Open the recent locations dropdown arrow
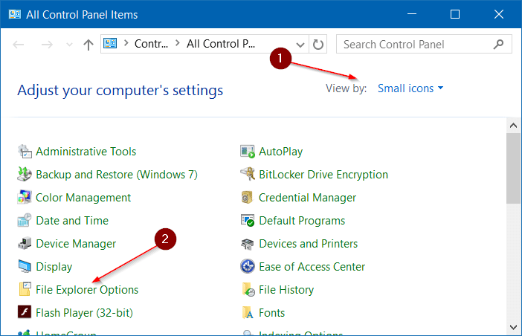The width and height of the screenshot is (522, 336). (x=69, y=45)
